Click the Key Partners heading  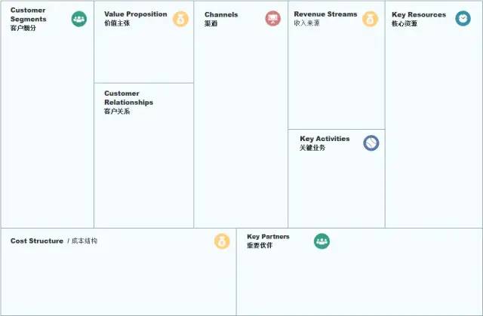pyautogui.click(x=268, y=237)
